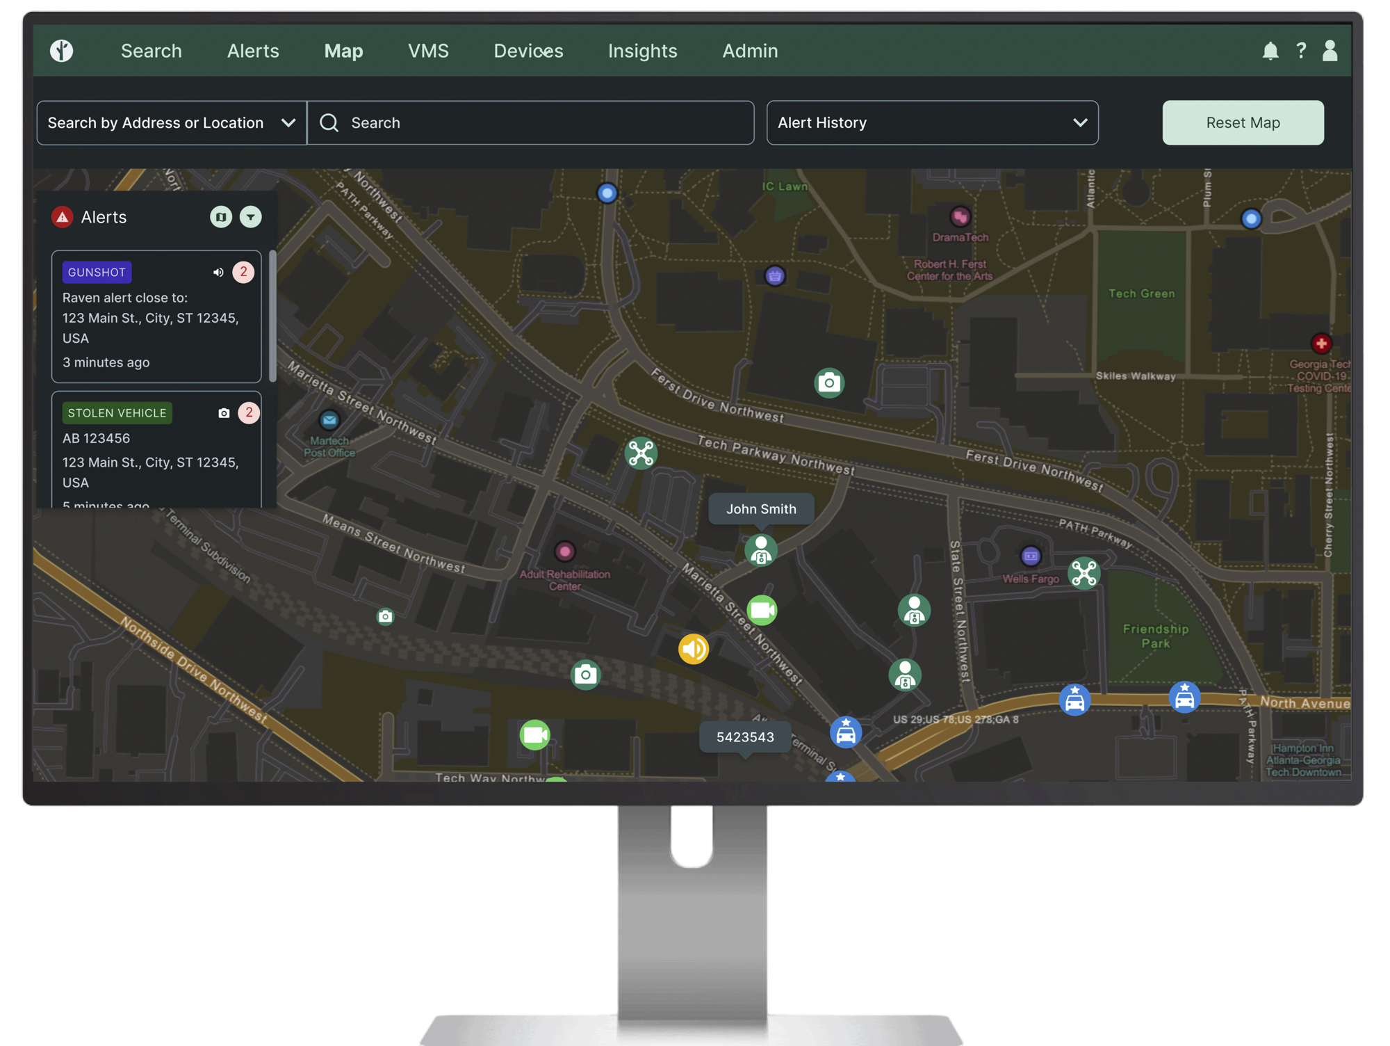The height and width of the screenshot is (1046, 1390).
Task: Click the Gunshot alert count badge
Action: [x=243, y=272]
